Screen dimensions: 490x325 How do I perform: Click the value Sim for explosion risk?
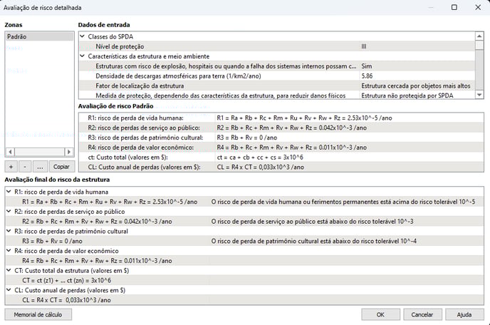click(367, 66)
